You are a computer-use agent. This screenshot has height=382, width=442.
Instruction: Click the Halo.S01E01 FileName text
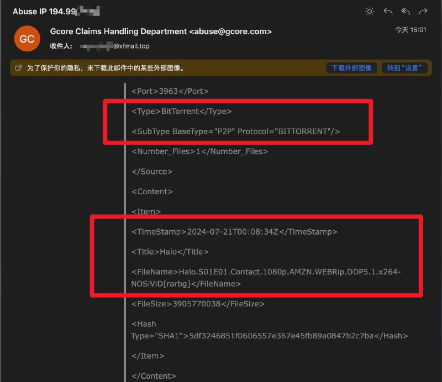265,272
